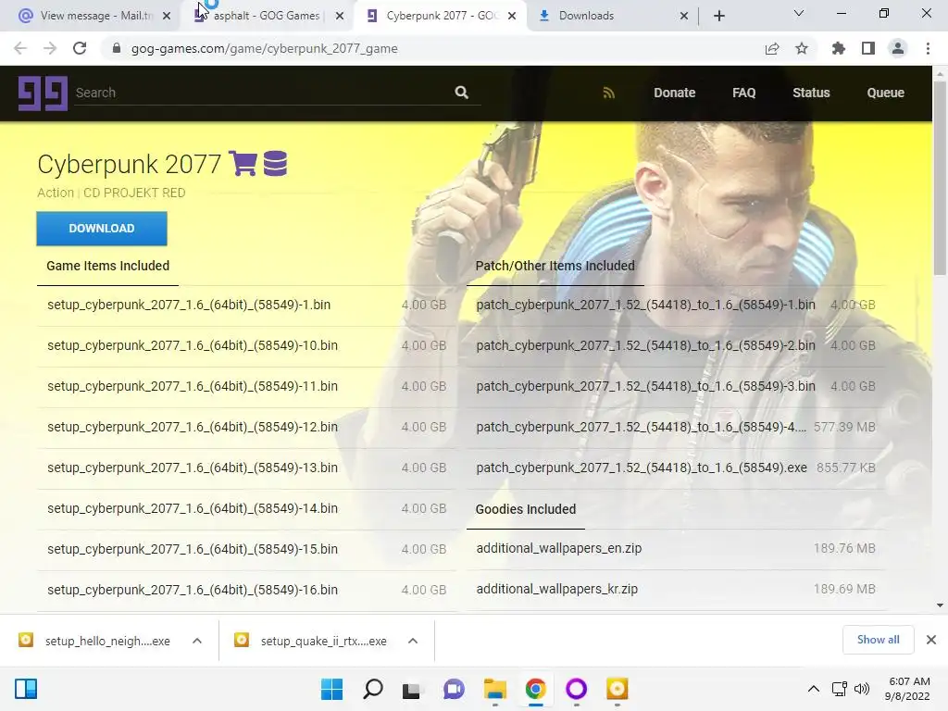Click the volume icon in system tray
This screenshot has width=948, height=711.
coord(862,689)
